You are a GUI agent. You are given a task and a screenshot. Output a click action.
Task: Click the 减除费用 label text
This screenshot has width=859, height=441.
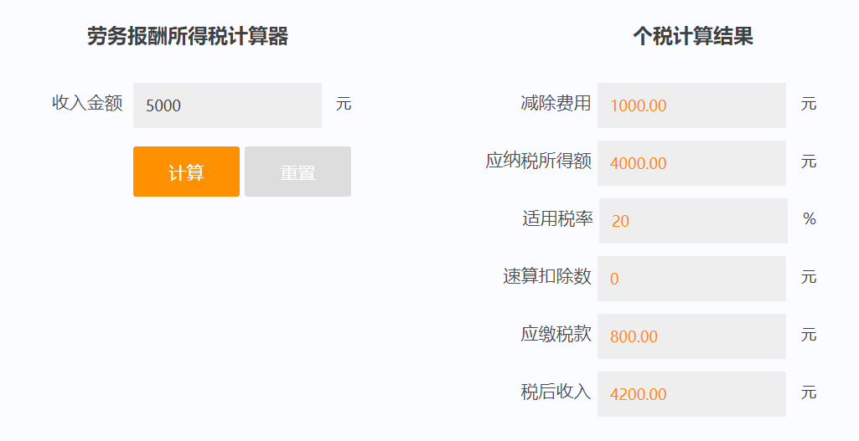[556, 103]
